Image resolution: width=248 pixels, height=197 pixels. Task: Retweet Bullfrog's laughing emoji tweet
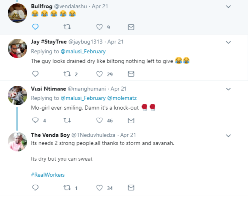point(67,27)
